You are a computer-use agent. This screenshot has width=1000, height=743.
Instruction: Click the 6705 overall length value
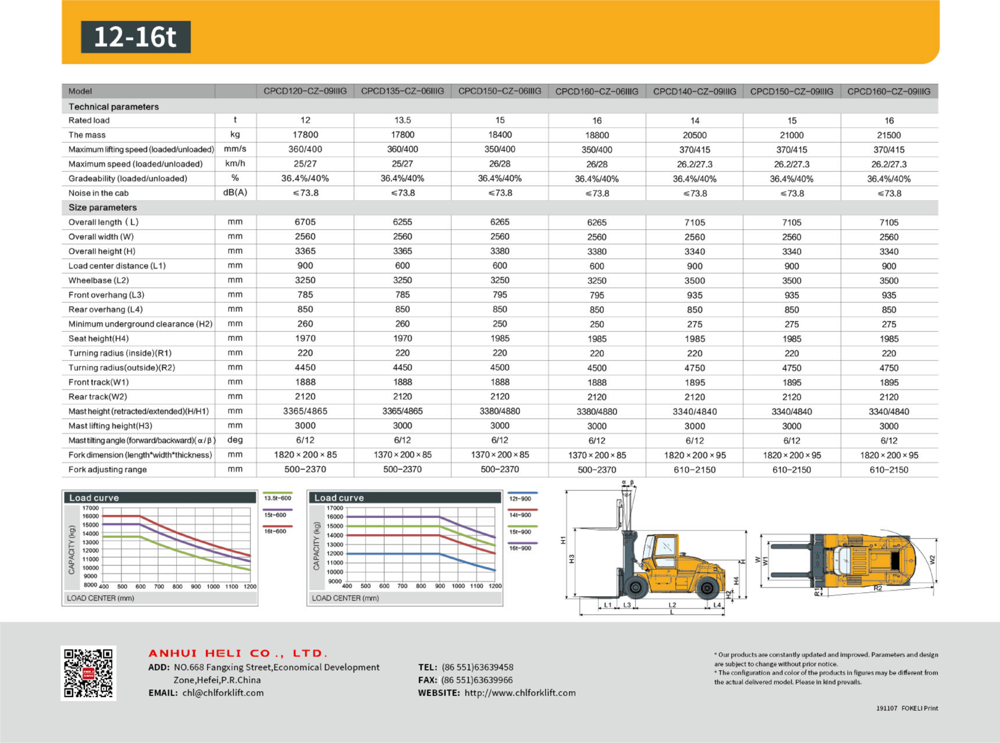tap(305, 222)
